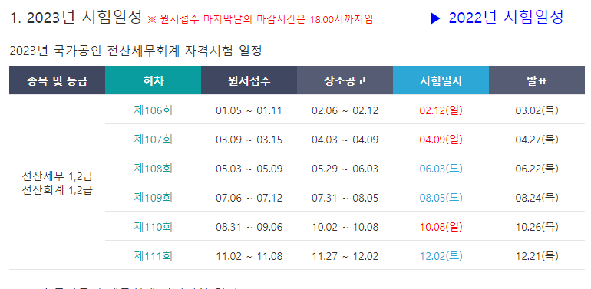Select the 제106회 round entry
This screenshot has height=289, width=591.
(153, 110)
